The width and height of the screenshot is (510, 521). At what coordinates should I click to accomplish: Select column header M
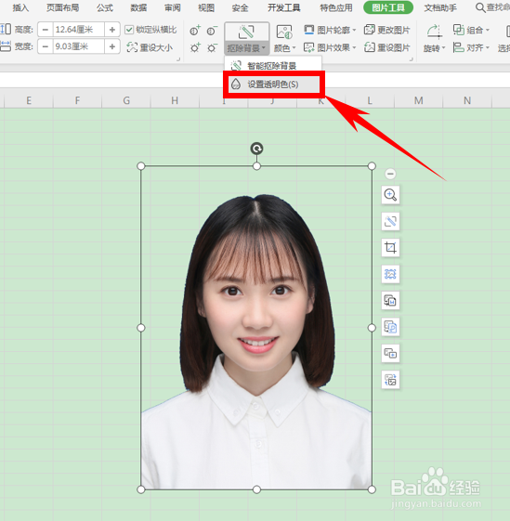pos(419,100)
